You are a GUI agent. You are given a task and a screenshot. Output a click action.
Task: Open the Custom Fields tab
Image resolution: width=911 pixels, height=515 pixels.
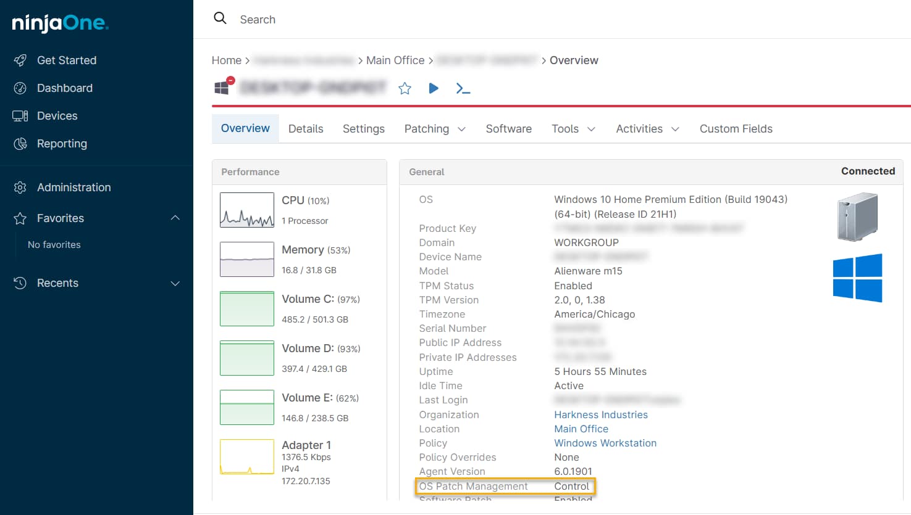click(x=736, y=129)
